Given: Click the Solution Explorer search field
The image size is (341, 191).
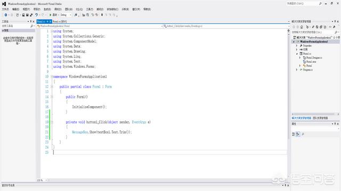Looking at the screenshot, I should tap(315, 32).
